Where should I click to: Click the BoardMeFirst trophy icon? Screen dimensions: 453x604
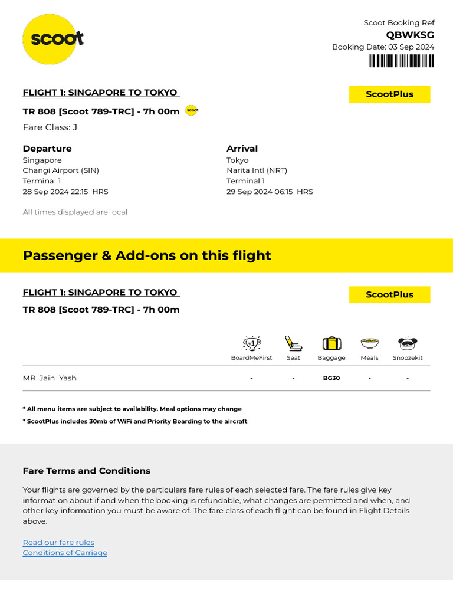(252, 343)
